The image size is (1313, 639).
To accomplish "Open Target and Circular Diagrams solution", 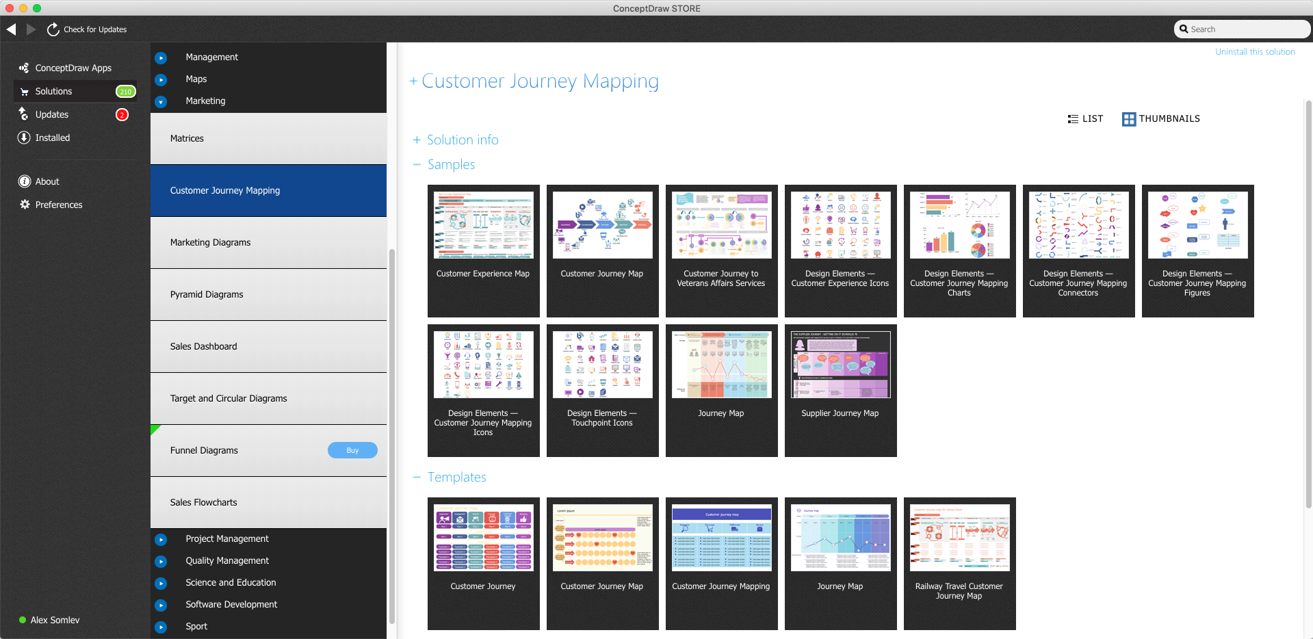I will tap(268, 398).
